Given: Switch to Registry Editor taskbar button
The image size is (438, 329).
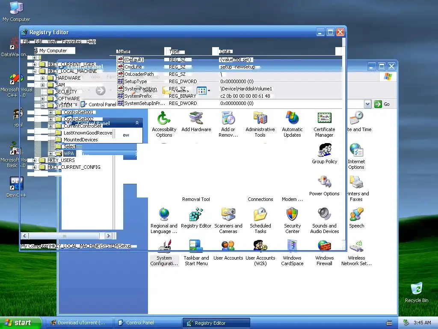Looking at the screenshot, I should click(216, 323).
